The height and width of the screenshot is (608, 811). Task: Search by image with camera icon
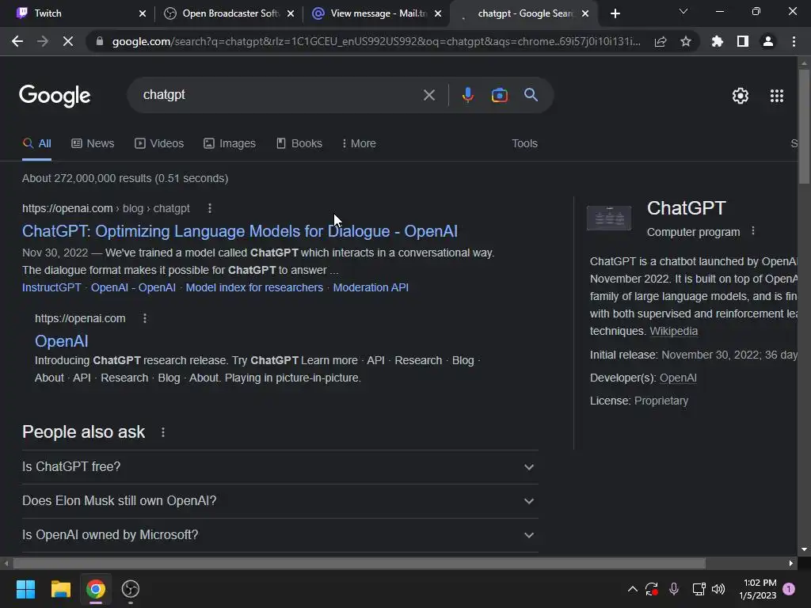click(499, 95)
